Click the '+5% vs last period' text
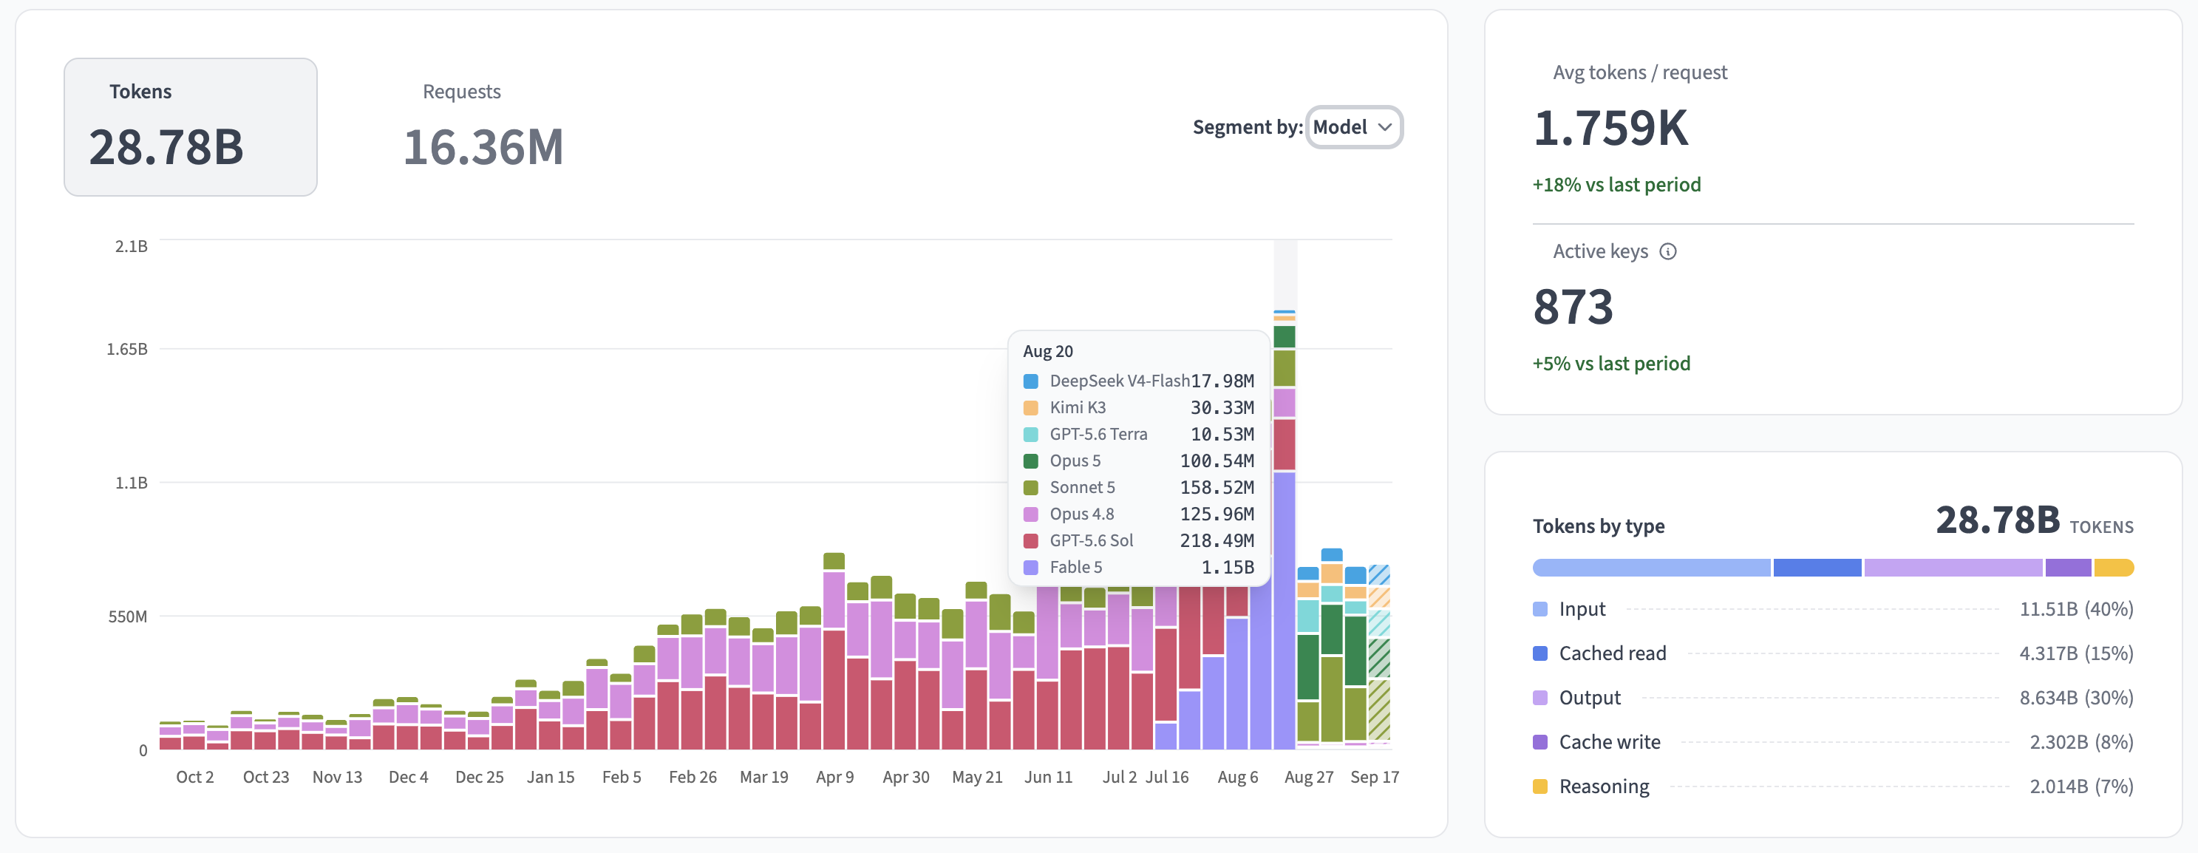 click(1611, 364)
